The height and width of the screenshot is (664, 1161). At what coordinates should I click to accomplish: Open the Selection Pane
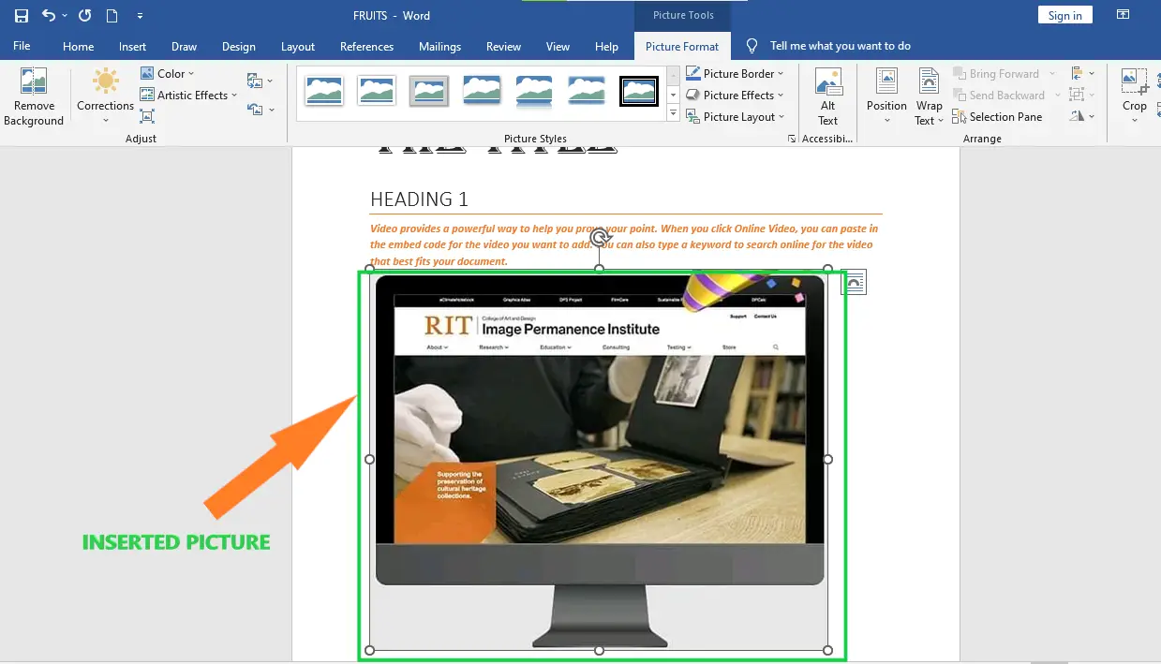(x=998, y=116)
